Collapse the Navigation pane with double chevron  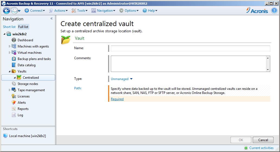tap(51, 18)
